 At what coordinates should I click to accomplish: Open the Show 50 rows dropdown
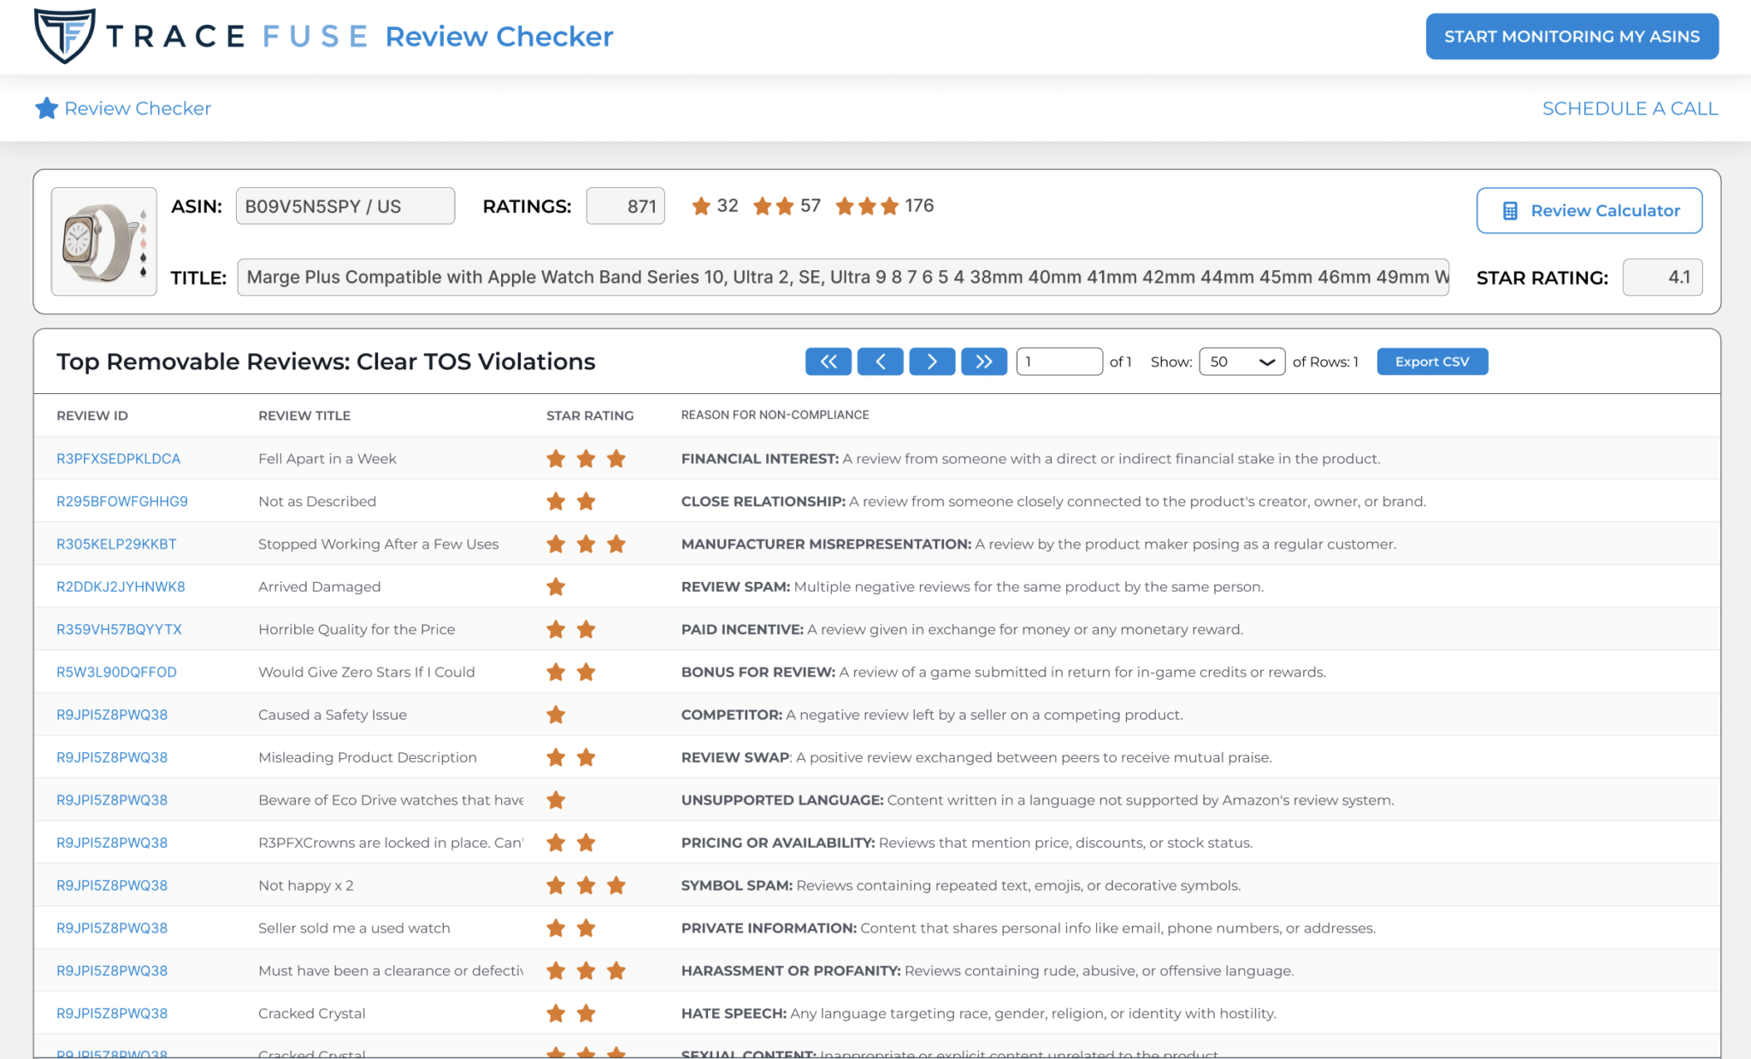[1241, 362]
